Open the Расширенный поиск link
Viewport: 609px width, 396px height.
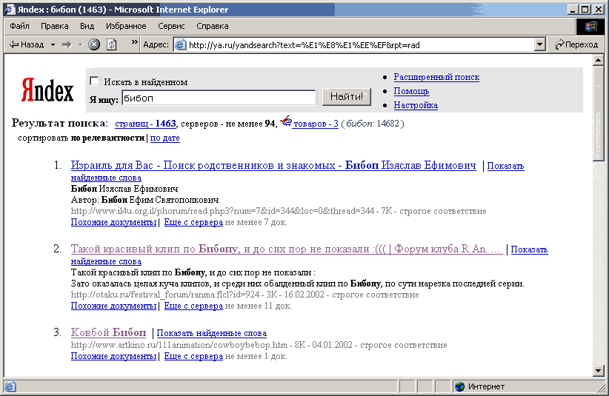point(436,77)
